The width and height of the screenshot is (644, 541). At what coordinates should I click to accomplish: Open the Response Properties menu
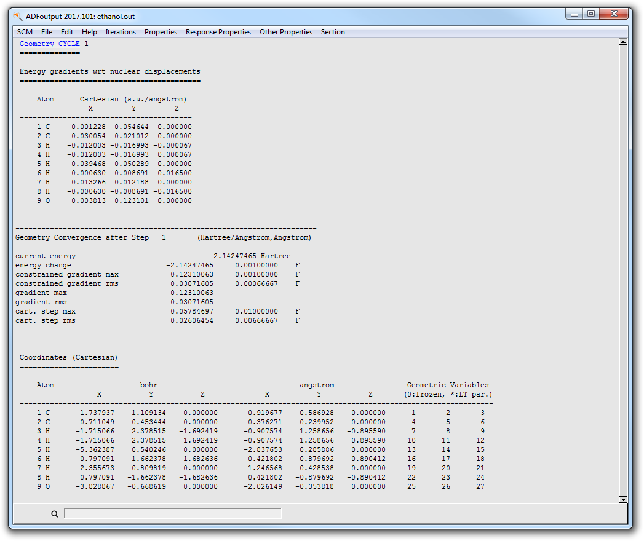pos(218,32)
